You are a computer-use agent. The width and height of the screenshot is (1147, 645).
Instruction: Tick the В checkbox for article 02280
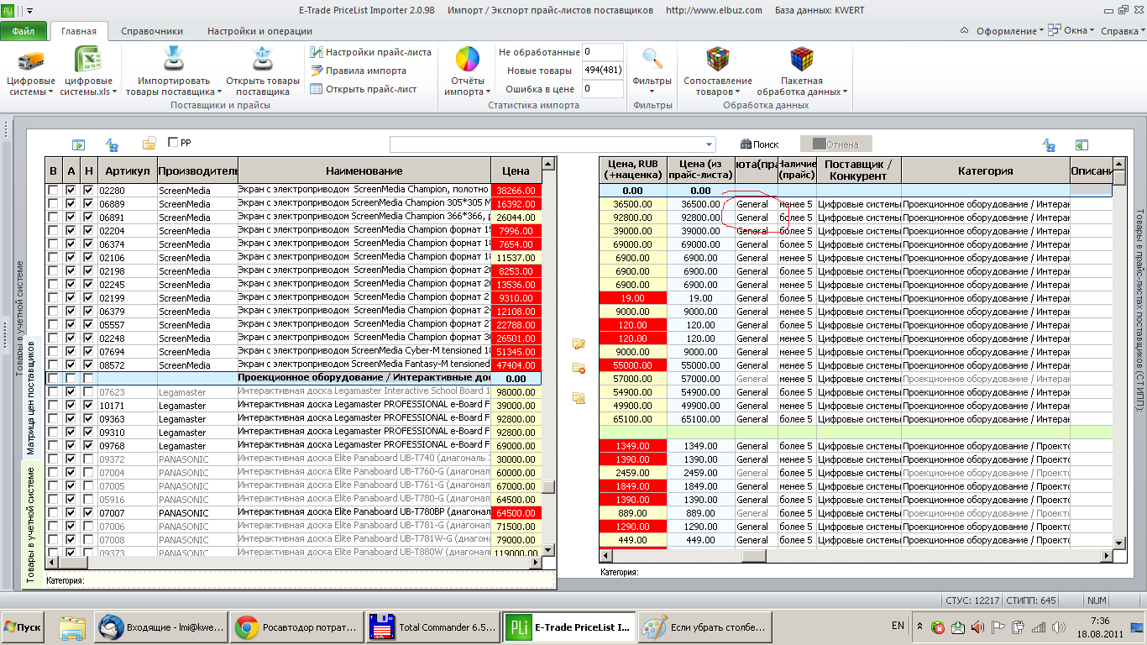point(54,191)
